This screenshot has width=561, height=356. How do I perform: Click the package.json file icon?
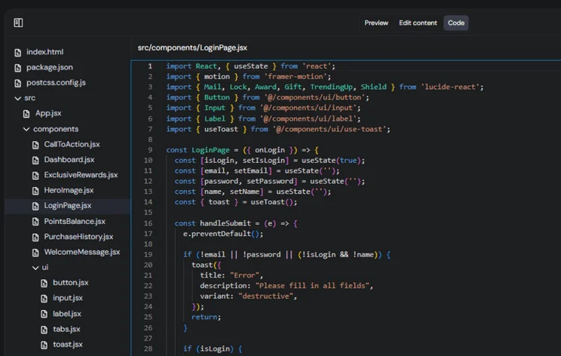[x=17, y=68]
